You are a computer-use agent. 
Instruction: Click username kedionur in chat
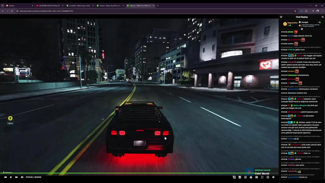[294, 83]
